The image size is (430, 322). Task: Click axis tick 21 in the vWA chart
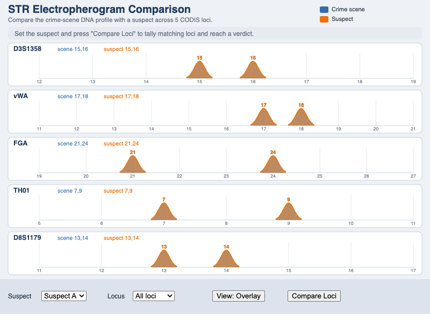(x=413, y=129)
